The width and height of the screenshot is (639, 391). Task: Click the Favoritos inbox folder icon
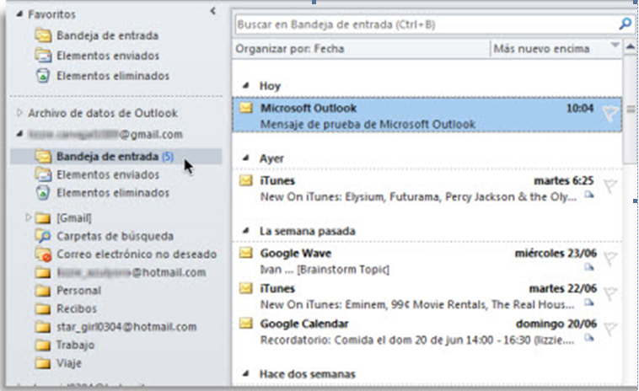[x=43, y=35]
